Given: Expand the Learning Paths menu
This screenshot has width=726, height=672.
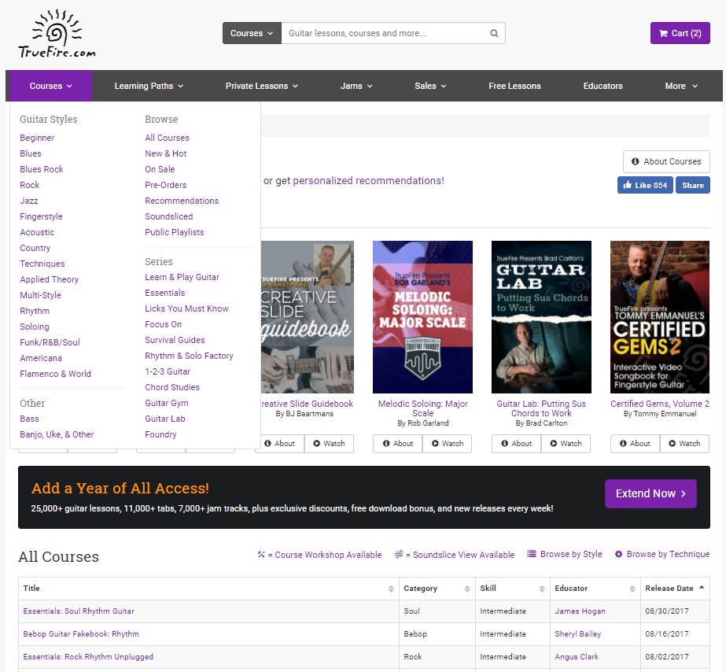Looking at the screenshot, I should pyautogui.click(x=149, y=86).
